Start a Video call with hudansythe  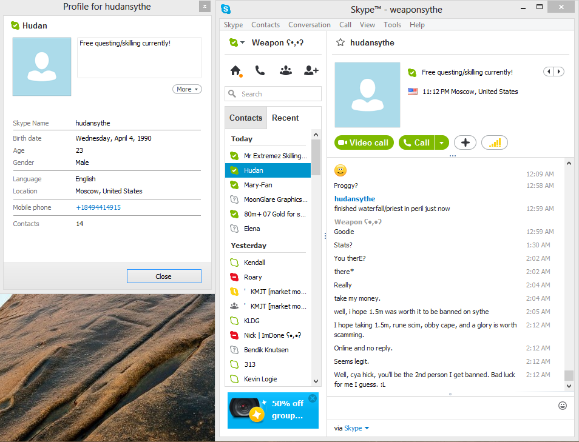click(x=364, y=142)
